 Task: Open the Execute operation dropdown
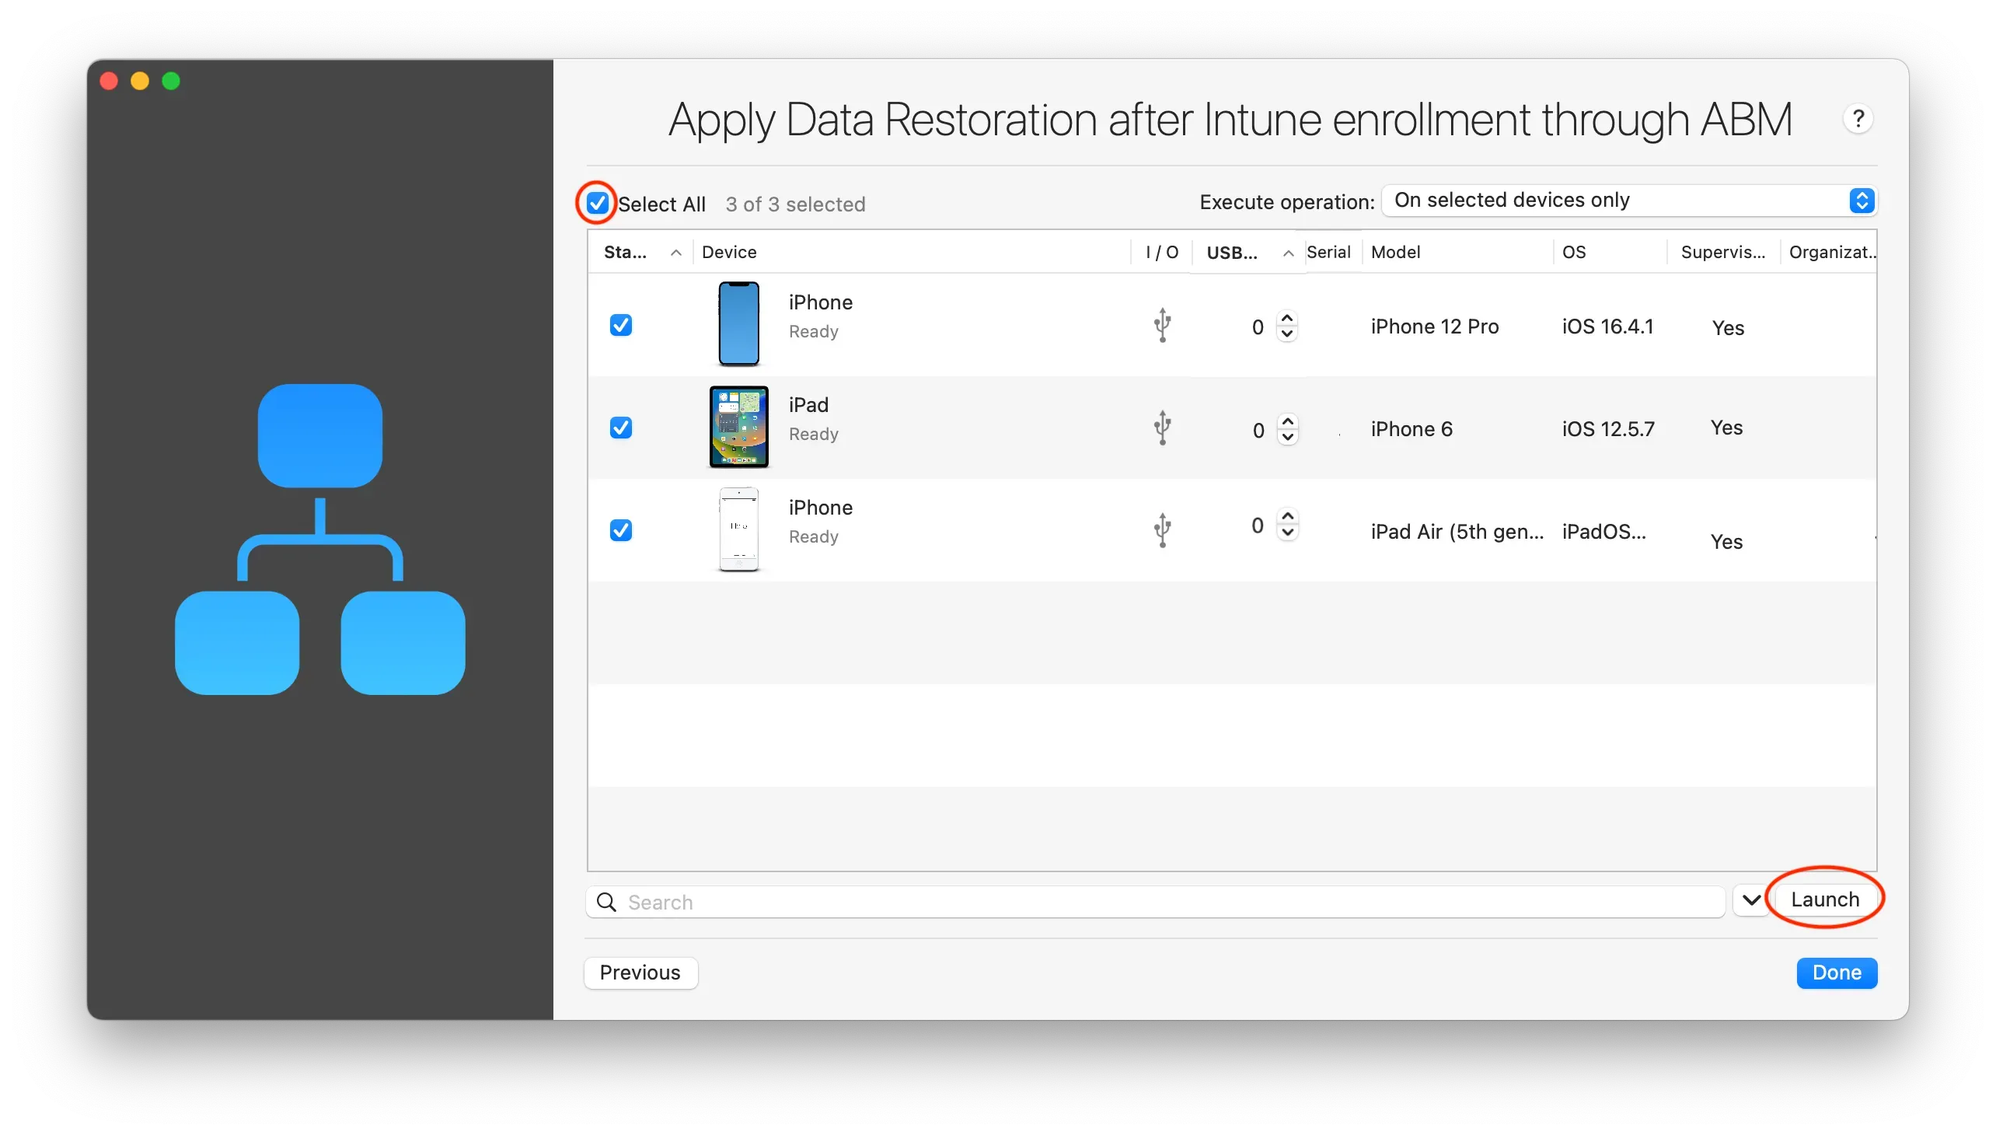[1629, 201]
